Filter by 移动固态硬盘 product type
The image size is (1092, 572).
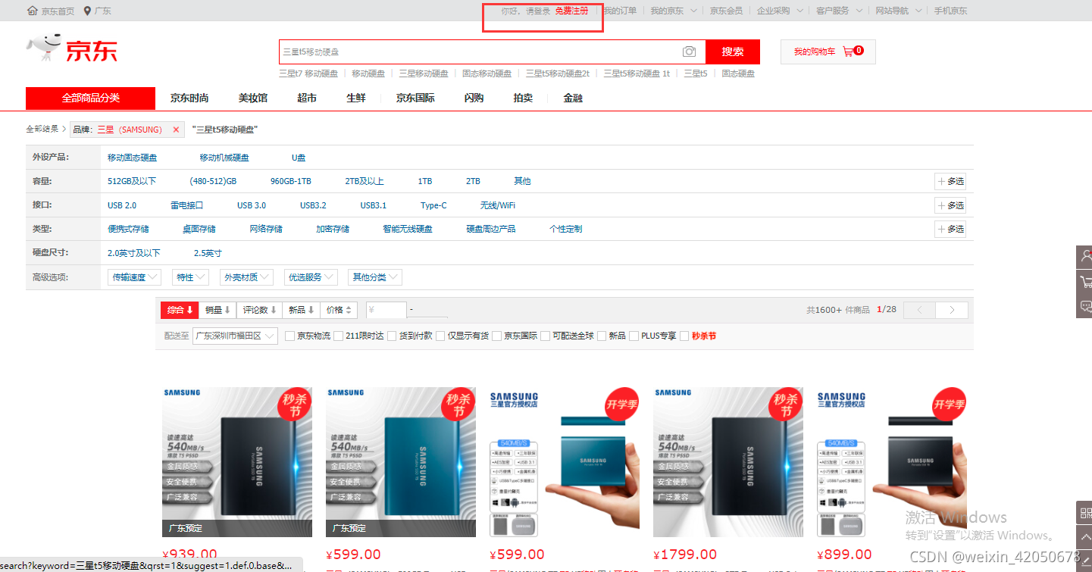pos(133,158)
